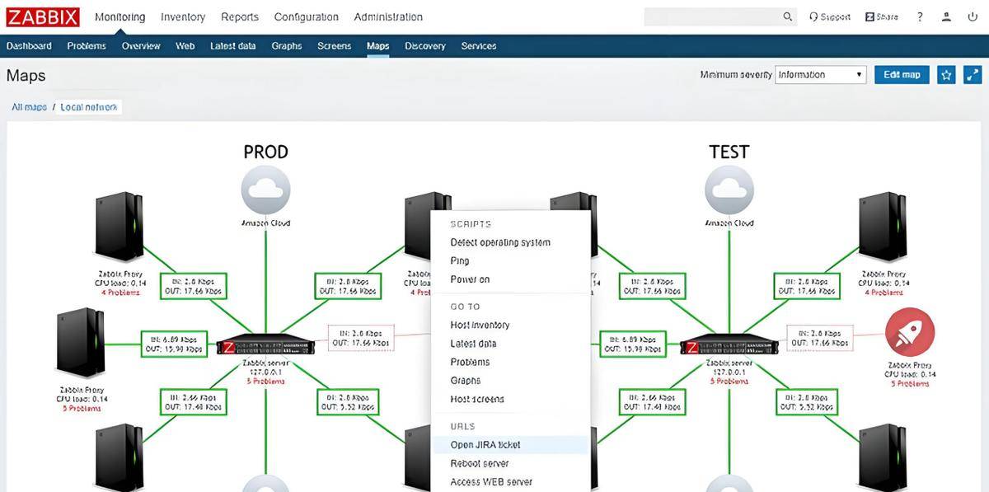Choose Open JIRA ticket under URLs
Screen dimensions: 989x492
[x=486, y=444]
